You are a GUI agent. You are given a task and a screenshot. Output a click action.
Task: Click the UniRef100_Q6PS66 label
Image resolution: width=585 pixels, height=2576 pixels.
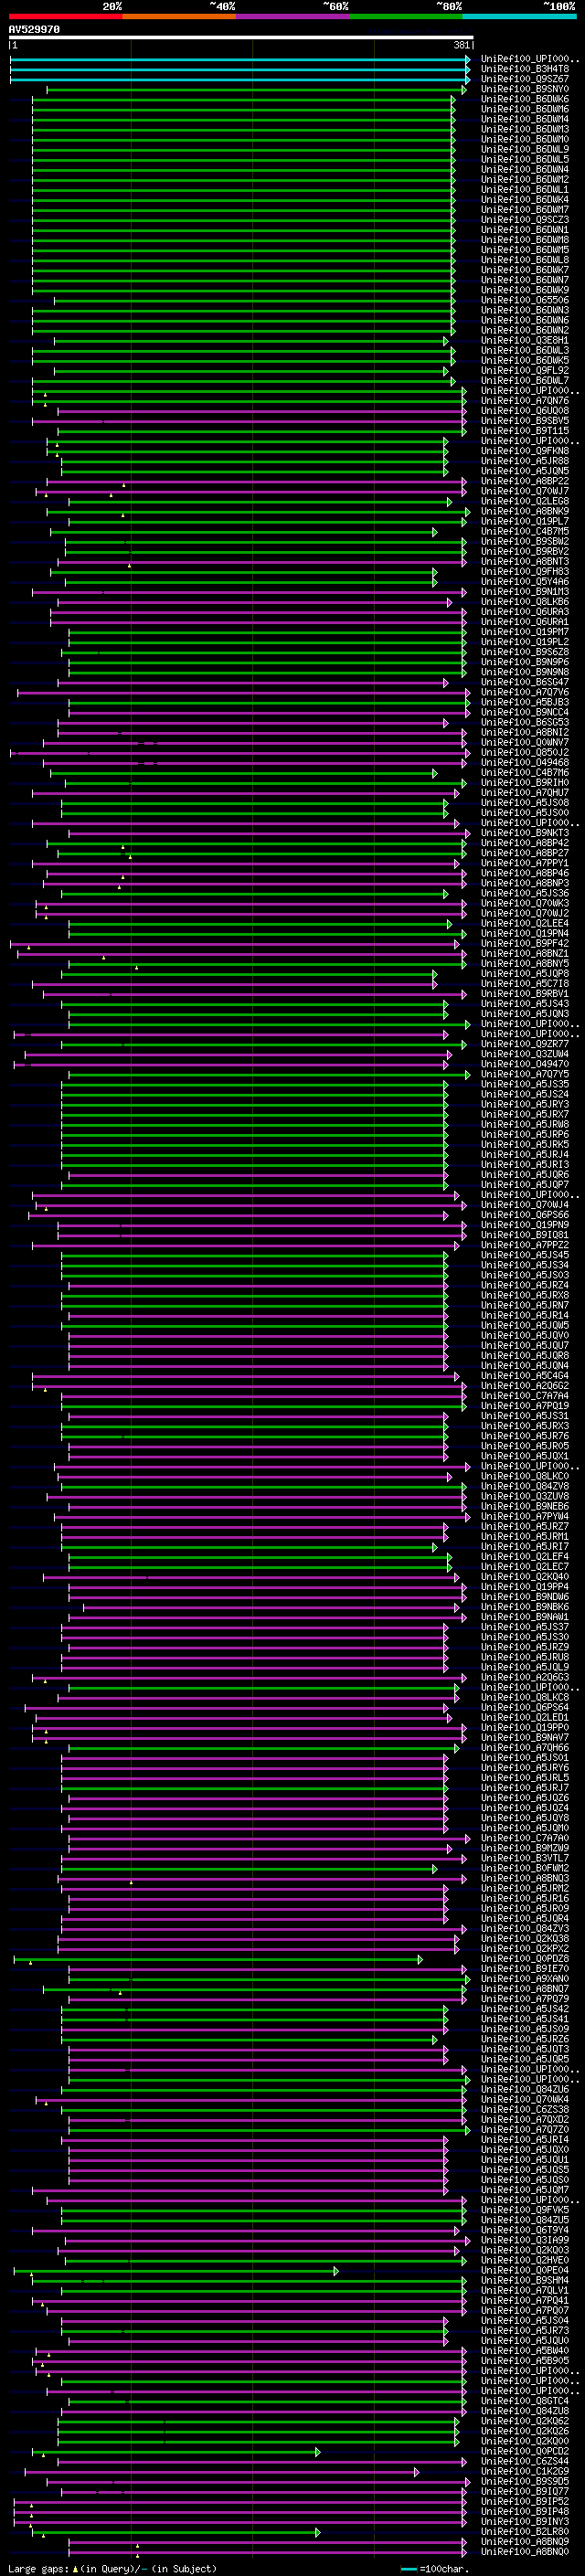point(525,1215)
